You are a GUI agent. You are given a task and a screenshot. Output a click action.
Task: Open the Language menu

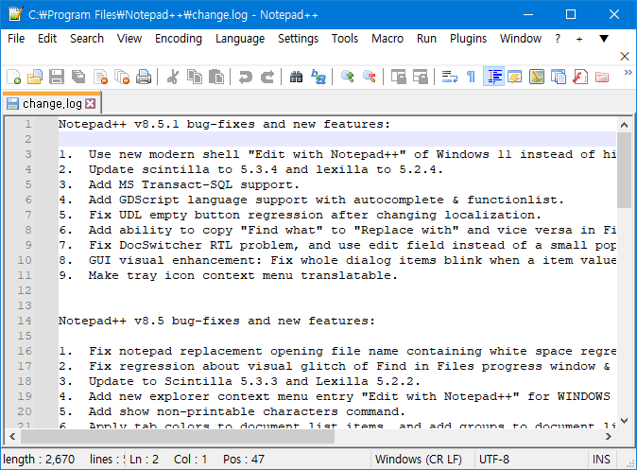click(x=240, y=39)
